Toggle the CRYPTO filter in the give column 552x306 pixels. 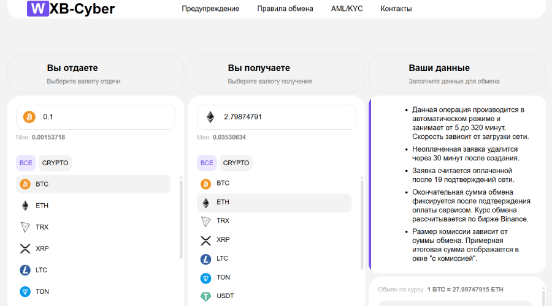coord(55,163)
